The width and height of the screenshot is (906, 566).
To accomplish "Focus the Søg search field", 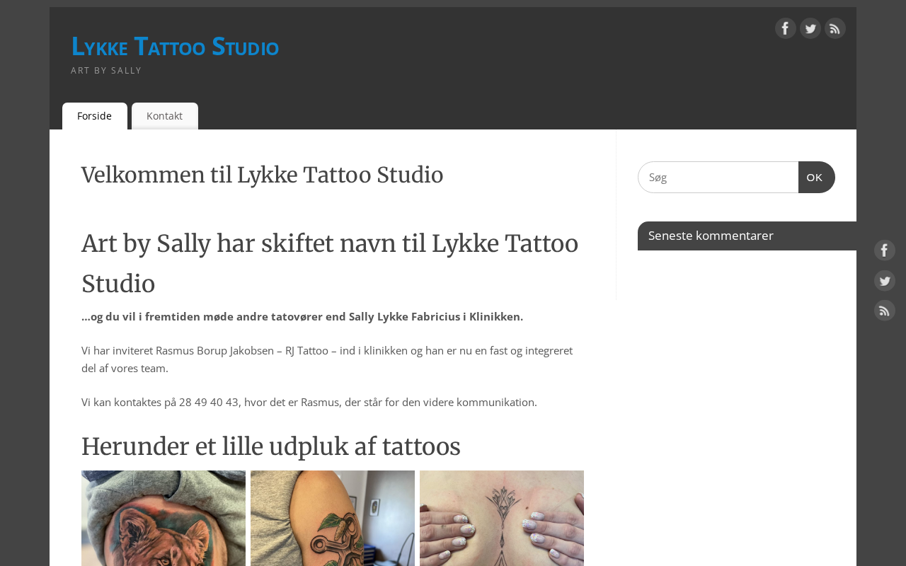I will [718, 178].
